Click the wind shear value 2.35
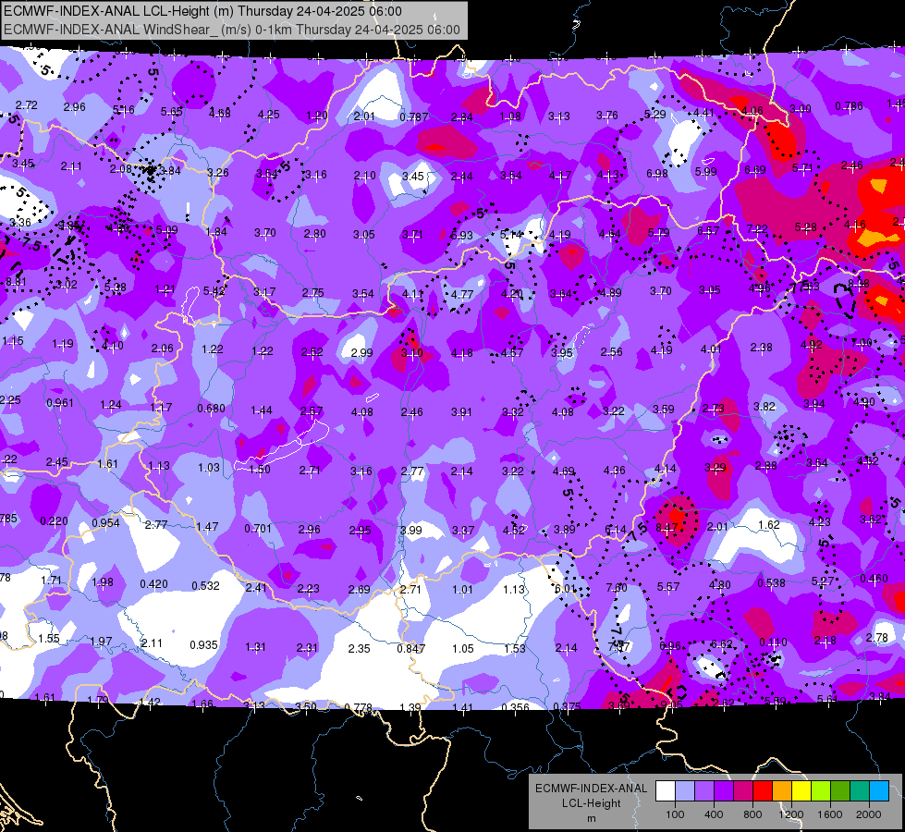The height and width of the screenshot is (832, 905). 359,648
